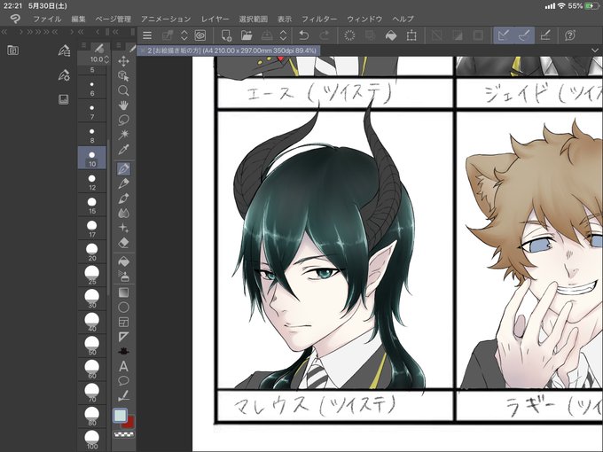Select the Eraser tool
This screenshot has height=452, width=603.
tap(123, 243)
